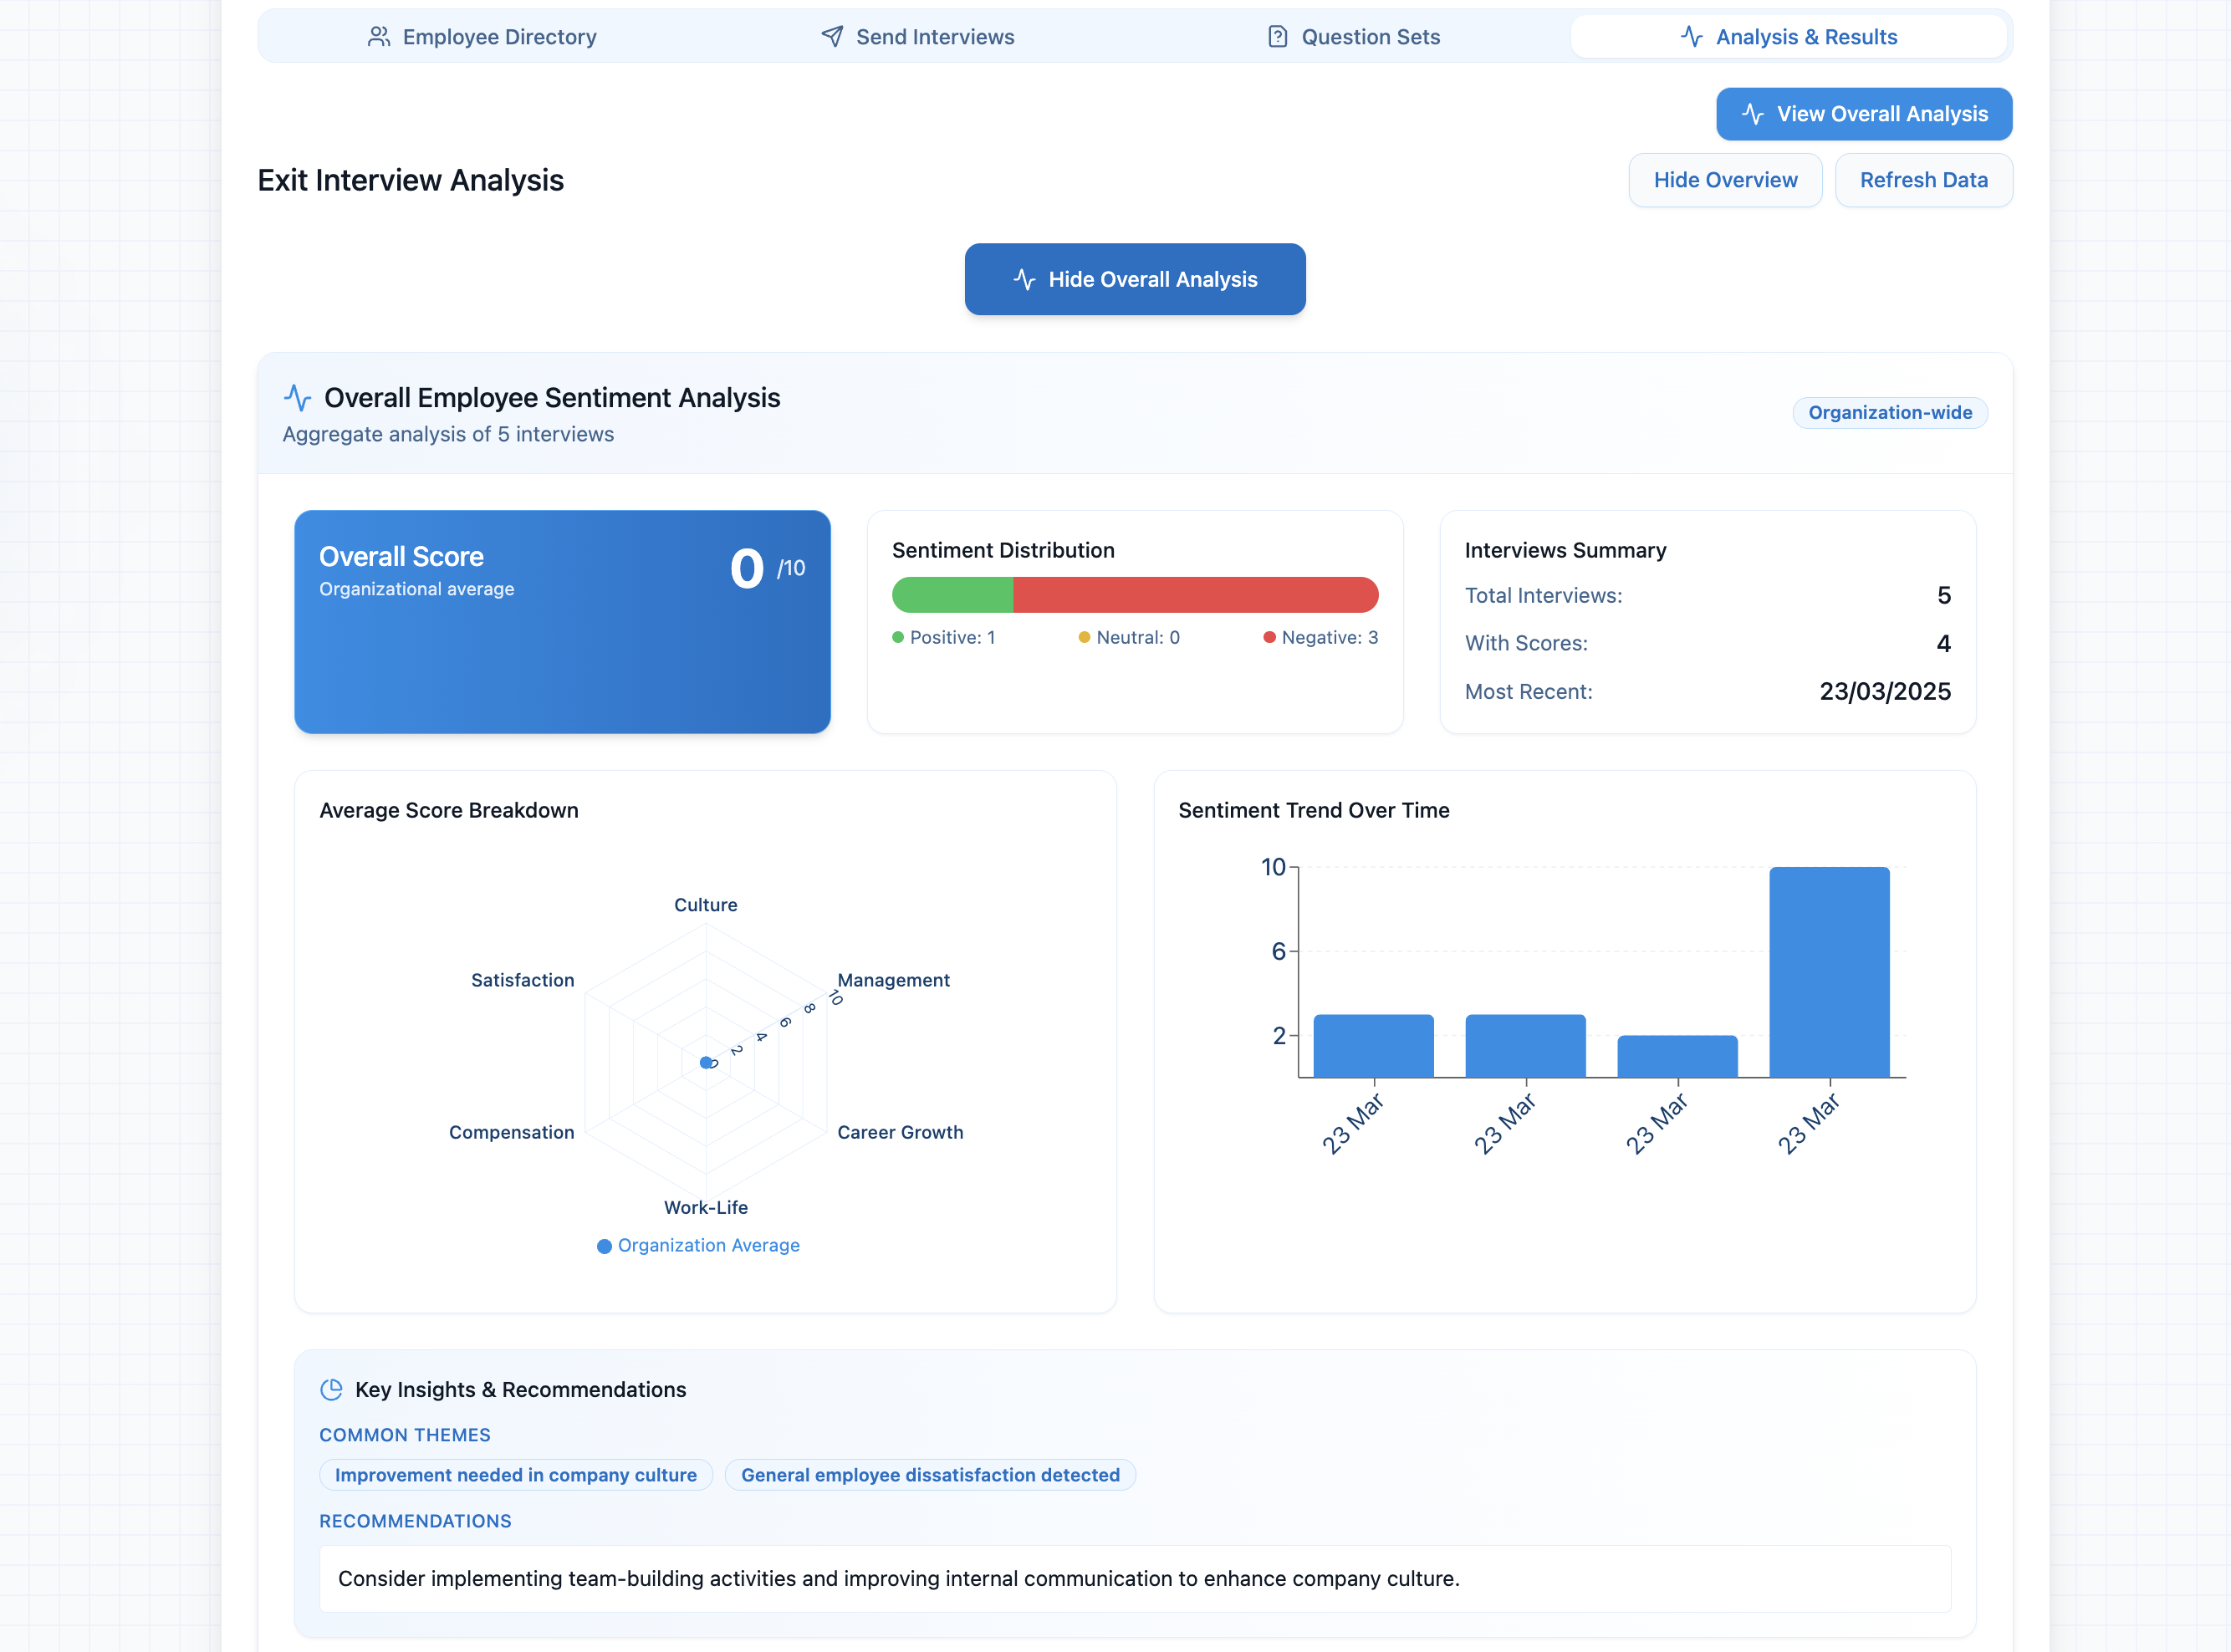Click the Send Interviews paper plane icon
This screenshot has width=2231, height=1652.
coord(831,37)
